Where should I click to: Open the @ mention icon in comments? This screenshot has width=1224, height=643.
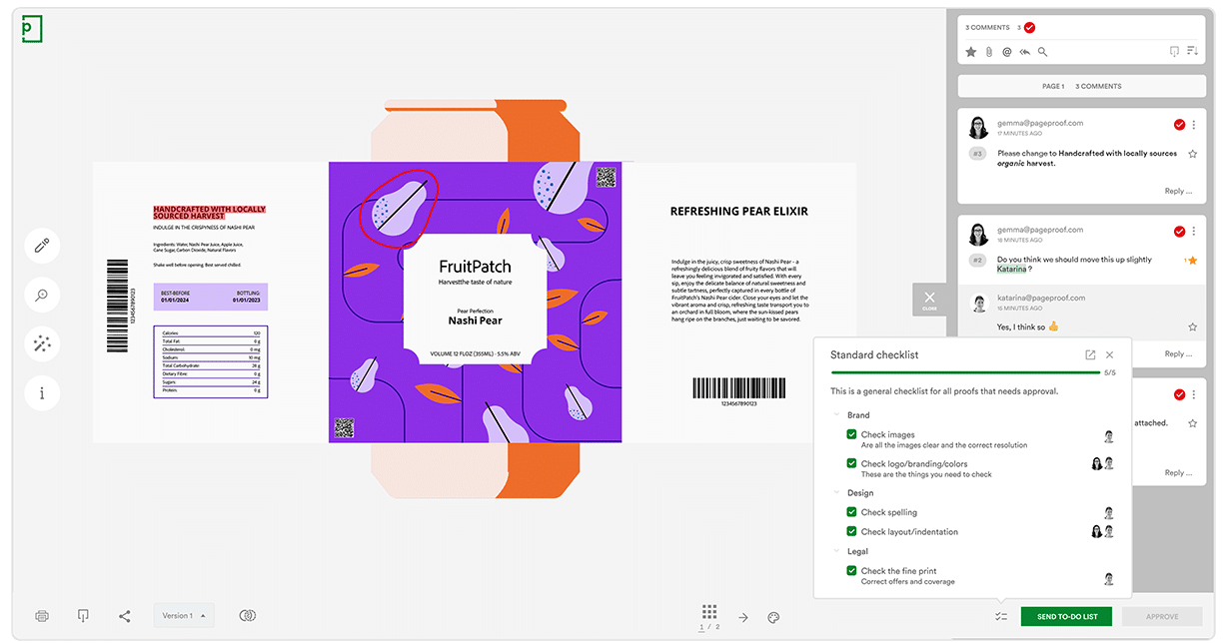[1006, 51]
